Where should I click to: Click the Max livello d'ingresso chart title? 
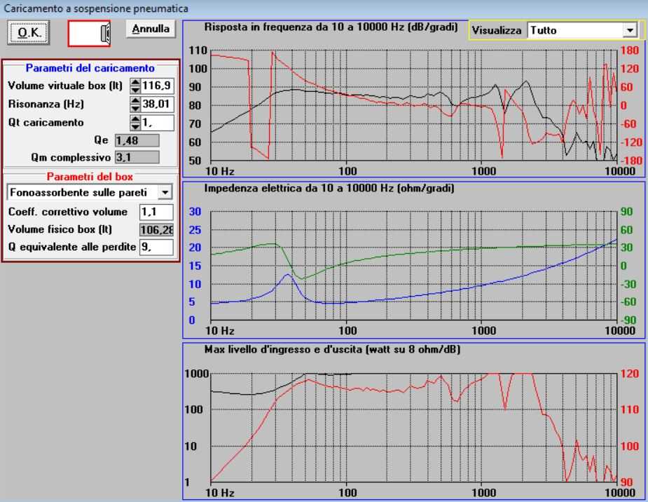click(332, 350)
